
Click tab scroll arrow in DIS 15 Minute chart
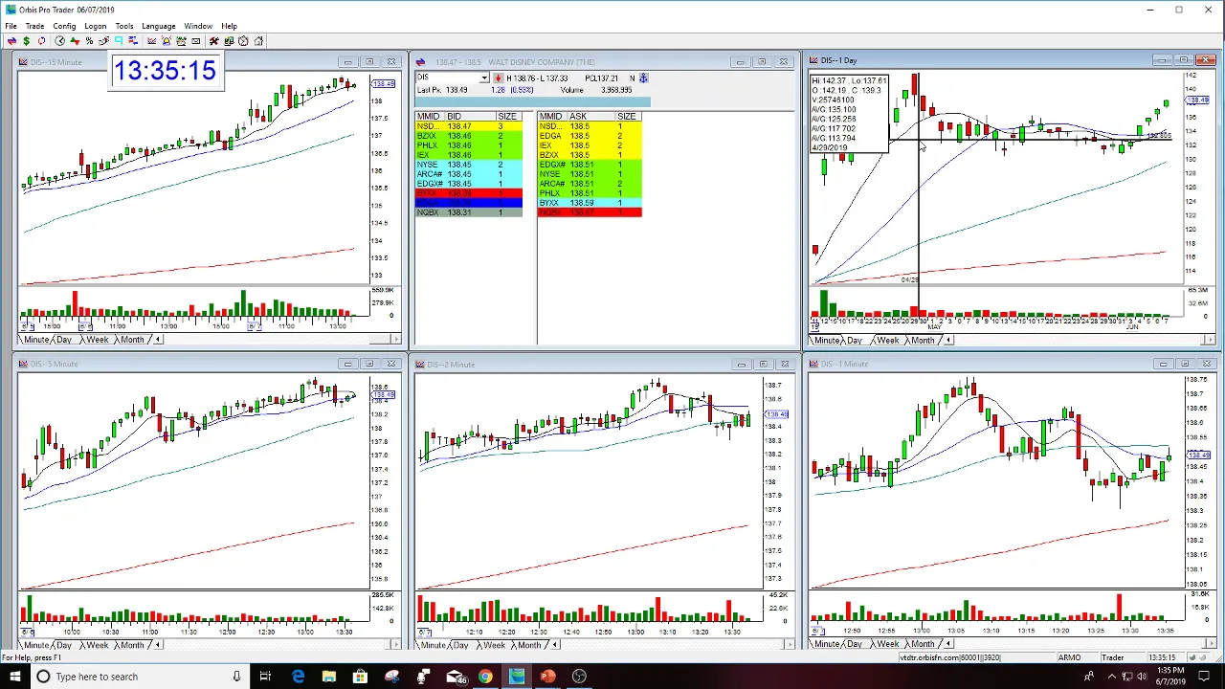[158, 340]
